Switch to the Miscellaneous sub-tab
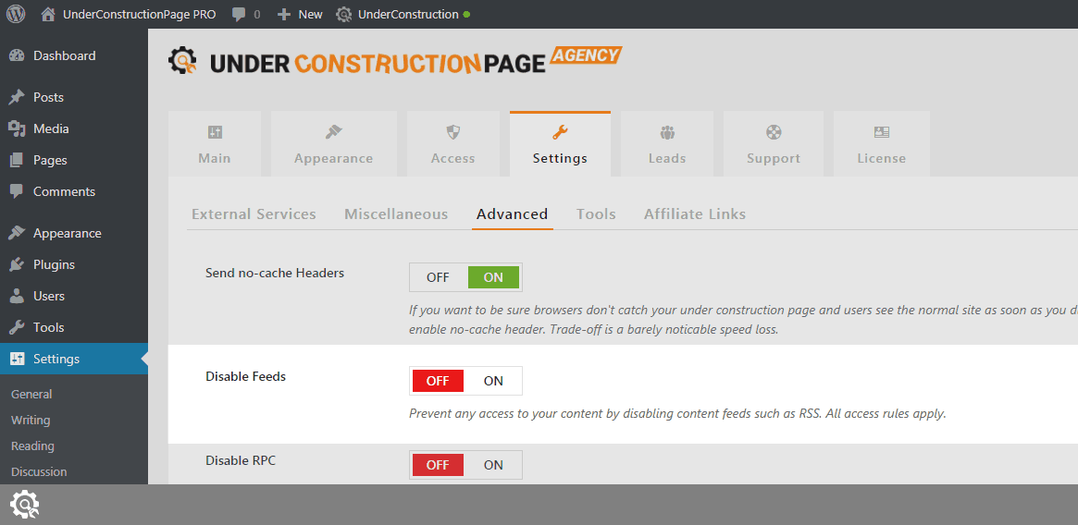Screen dimensions: 1078x525 pyautogui.click(x=396, y=214)
